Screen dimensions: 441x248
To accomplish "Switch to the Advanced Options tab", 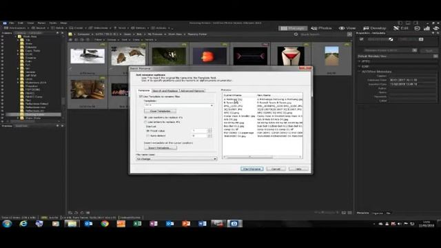I will pos(192,91).
